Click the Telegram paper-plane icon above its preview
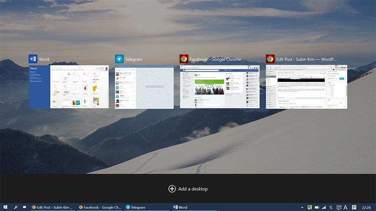The width and height of the screenshot is (376, 211). [x=119, y=59]
